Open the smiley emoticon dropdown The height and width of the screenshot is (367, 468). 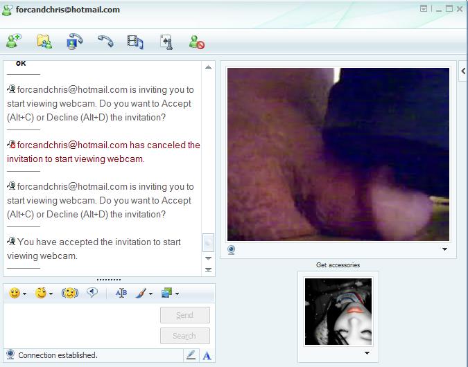pyautogui.click(x=26, y=294)
